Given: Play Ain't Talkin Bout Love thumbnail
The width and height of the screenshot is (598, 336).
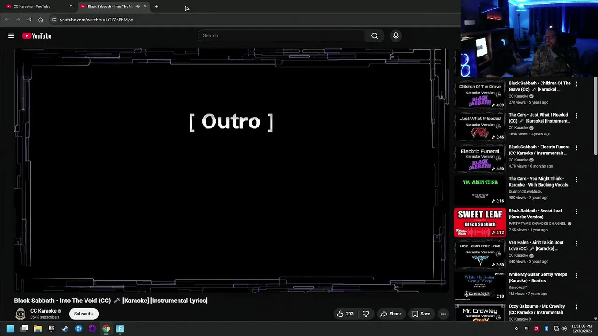Looking at the screenshot, I should (x=480, y=254).
